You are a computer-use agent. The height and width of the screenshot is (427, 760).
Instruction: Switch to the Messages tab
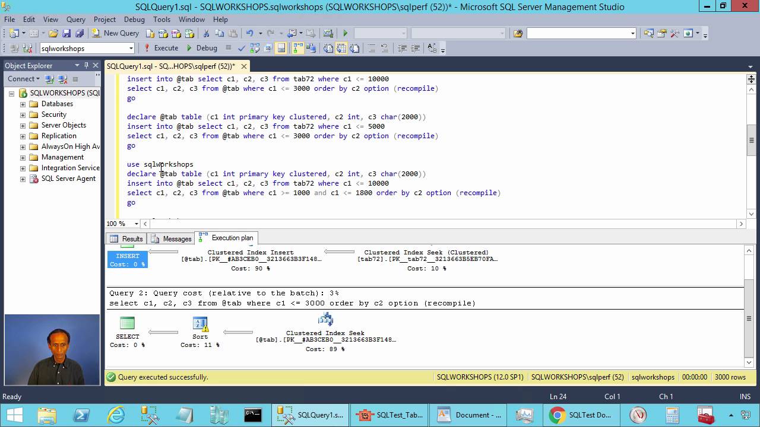click(172, 238)
